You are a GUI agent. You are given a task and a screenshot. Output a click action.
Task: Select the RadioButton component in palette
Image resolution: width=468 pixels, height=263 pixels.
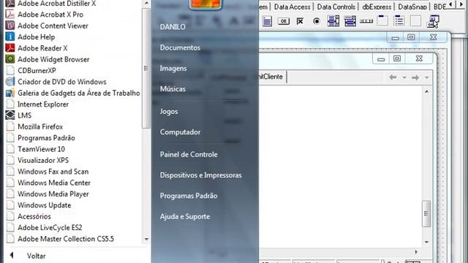[x=317, y=21]
